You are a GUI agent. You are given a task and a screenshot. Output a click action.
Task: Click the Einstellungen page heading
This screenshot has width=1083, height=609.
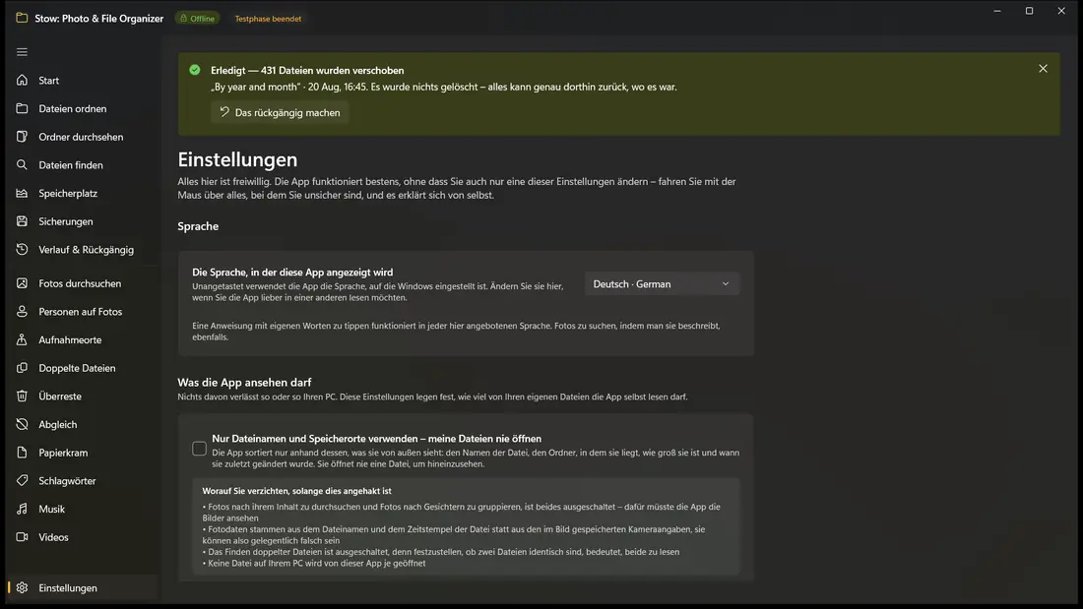click(x=237, y=159)
